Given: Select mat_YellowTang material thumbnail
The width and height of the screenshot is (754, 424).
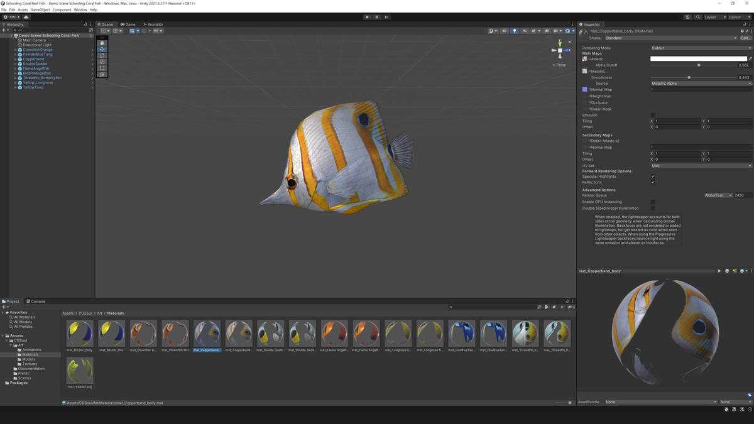Looking at the screenshot, I should 80,371.
